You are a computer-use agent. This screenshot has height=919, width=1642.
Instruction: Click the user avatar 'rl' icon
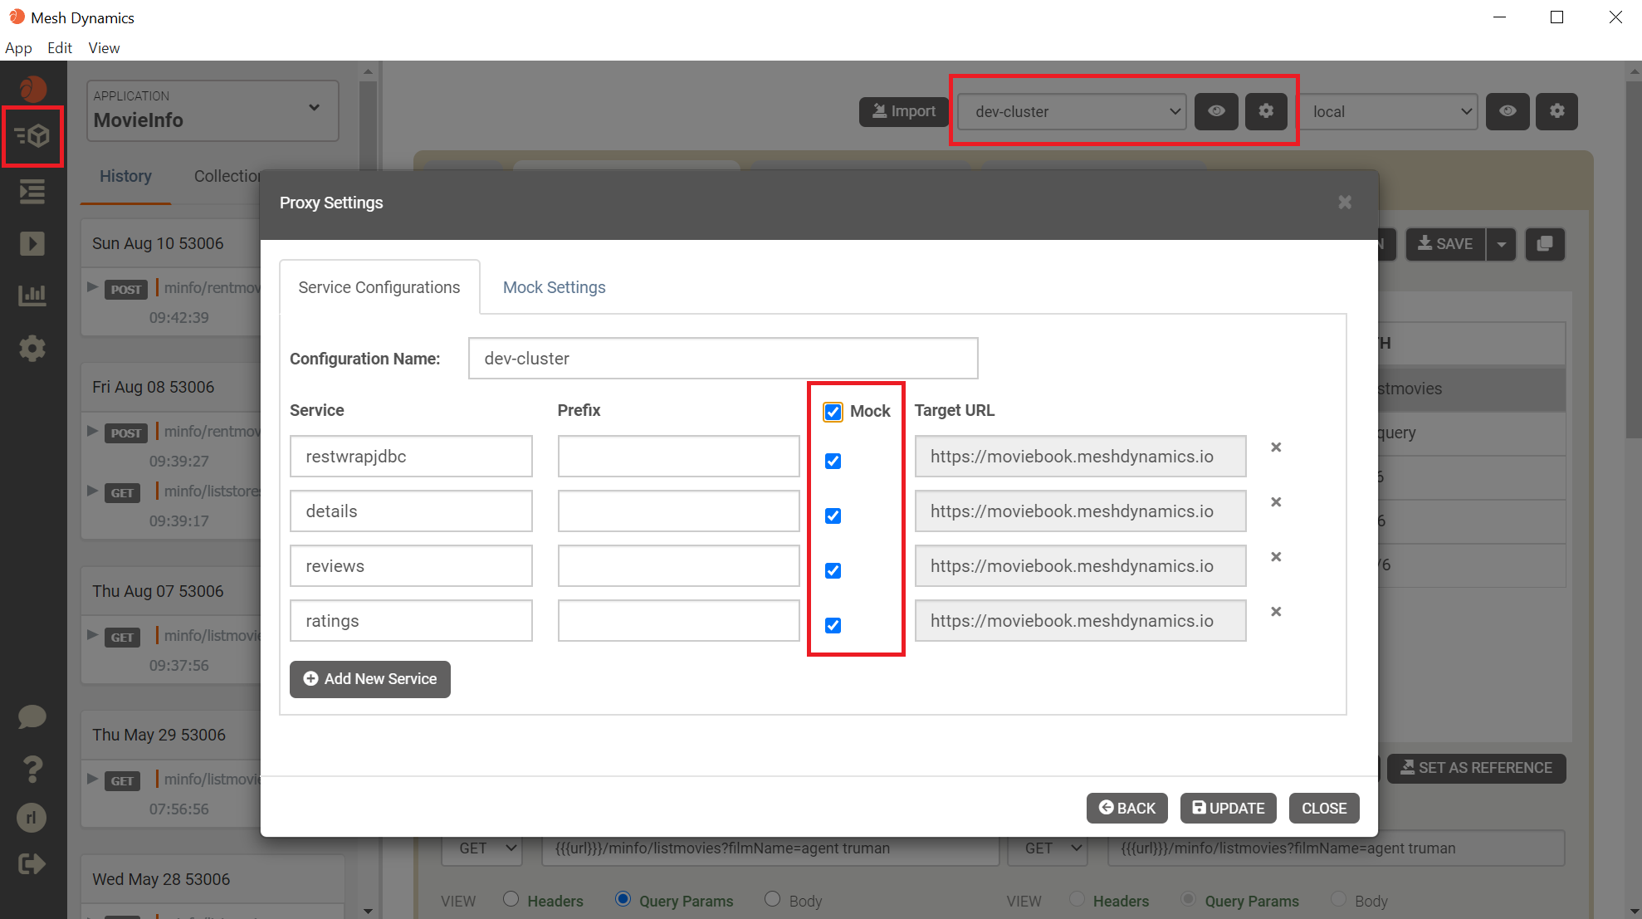point(32,818)
